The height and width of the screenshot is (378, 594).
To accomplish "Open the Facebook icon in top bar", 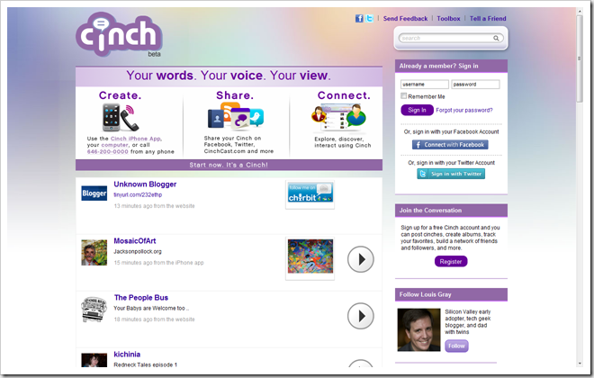I will coord(359,18).
